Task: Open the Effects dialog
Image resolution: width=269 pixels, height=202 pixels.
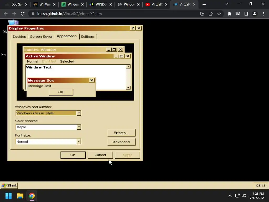Action: tap(121, 133)
